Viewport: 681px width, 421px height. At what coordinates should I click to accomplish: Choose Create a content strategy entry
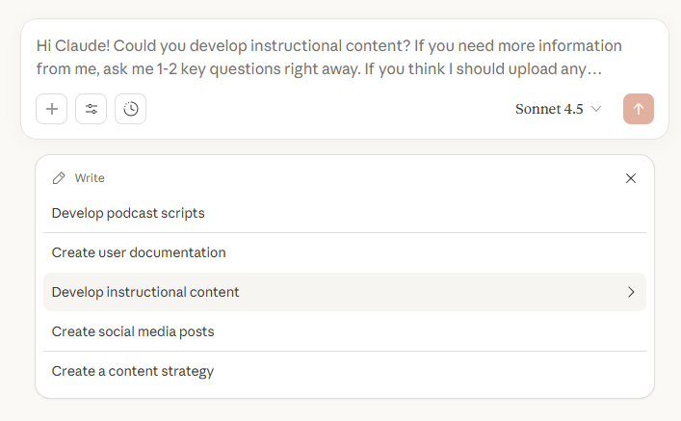click(x=133, y=371)
